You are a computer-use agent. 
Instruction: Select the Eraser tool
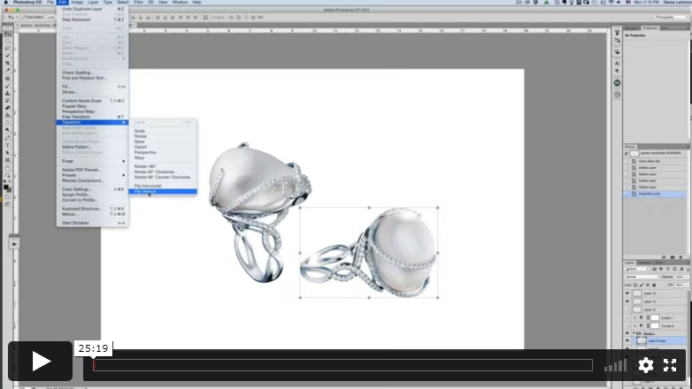coord(8,108)
